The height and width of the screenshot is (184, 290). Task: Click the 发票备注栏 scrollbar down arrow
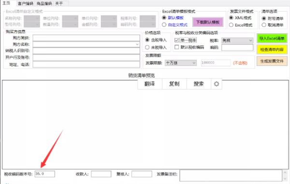[x=285, y=179]
